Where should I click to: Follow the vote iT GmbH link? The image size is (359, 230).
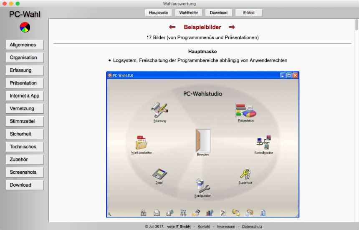(179, 226)
